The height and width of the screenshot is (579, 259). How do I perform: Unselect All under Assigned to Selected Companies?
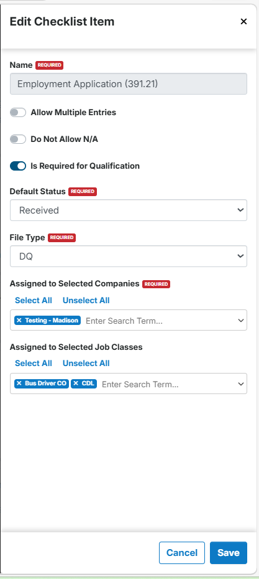click(x=86, y=300)
